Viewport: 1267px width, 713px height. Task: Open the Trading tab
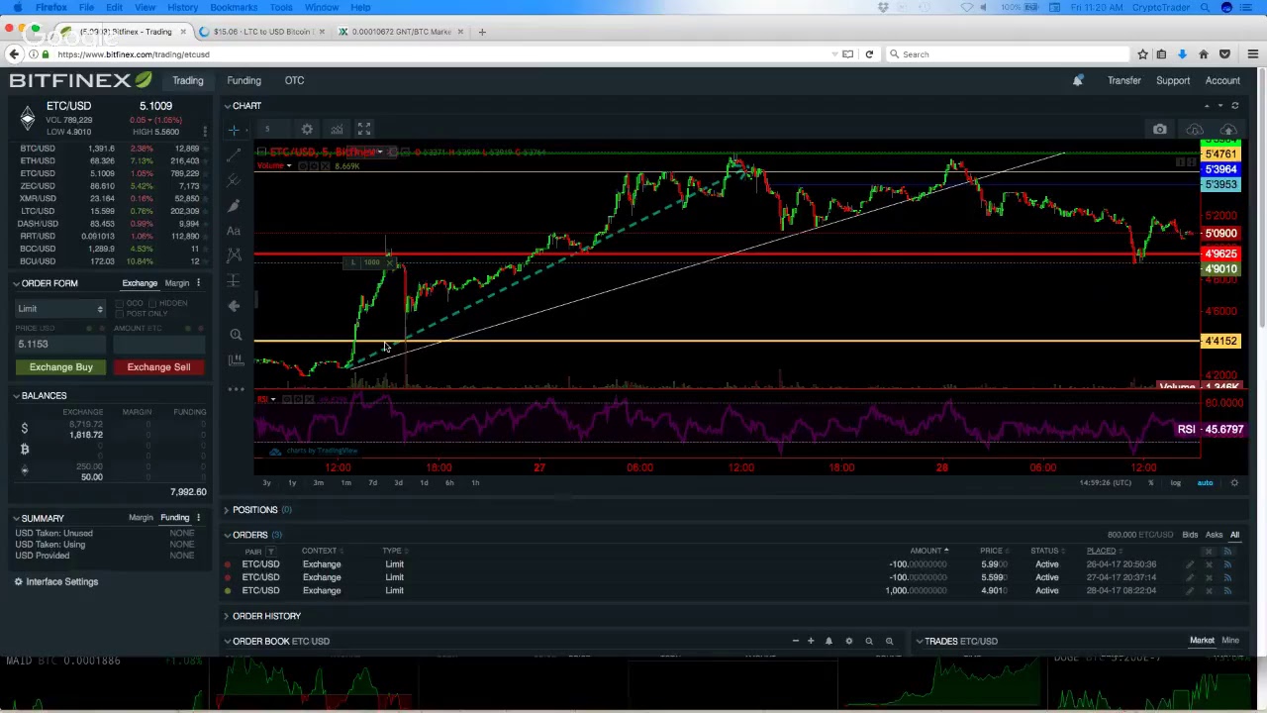click(x=188, y=80)
